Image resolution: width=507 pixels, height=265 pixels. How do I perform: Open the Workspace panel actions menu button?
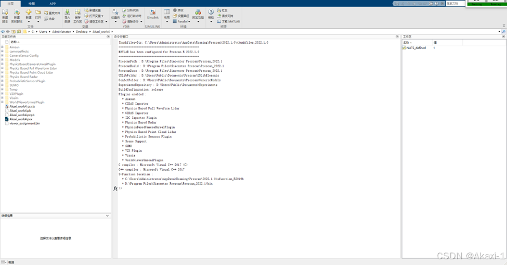click(504, 37)
